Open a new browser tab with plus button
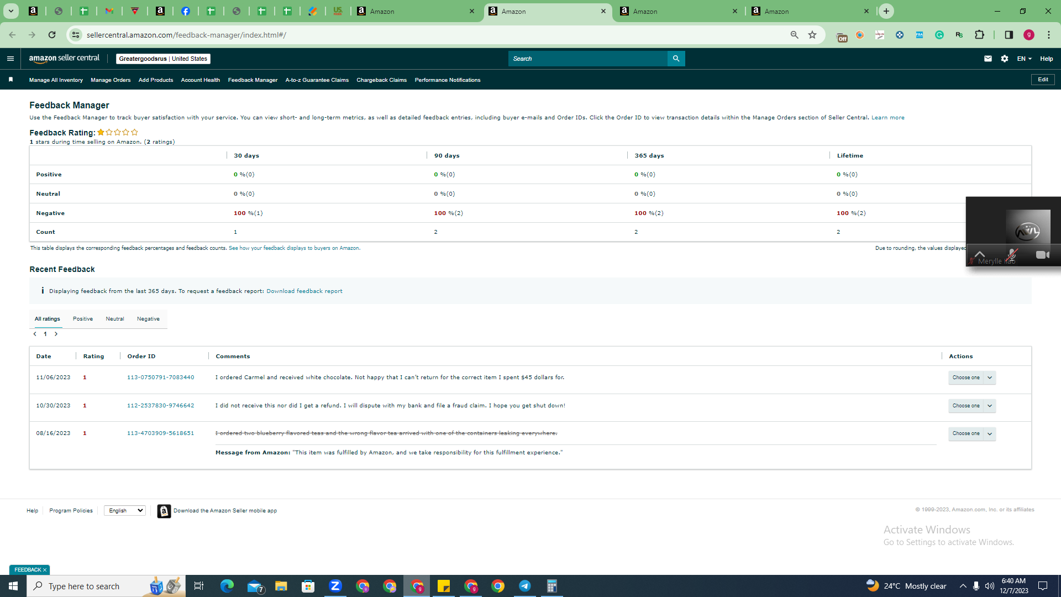This screenshot has height=597, width=1061. [886, 11]
